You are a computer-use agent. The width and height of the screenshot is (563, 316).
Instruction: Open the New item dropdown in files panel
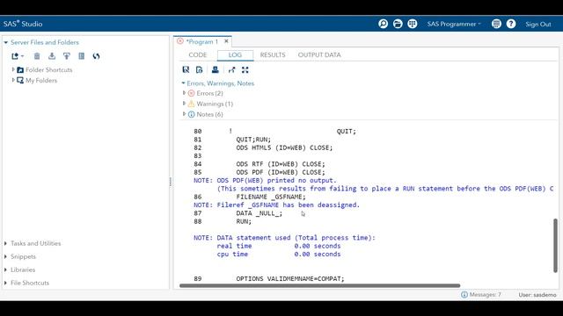coord(18,56)
